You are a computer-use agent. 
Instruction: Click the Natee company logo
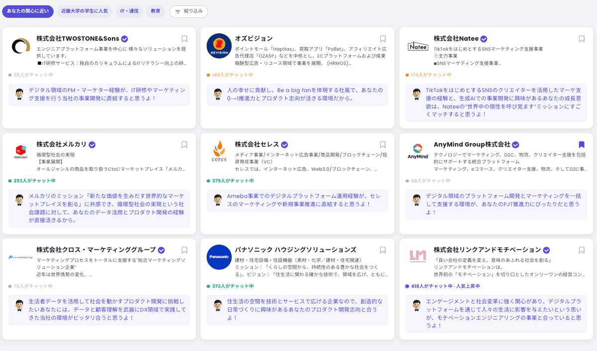click(x=418, y=46)
